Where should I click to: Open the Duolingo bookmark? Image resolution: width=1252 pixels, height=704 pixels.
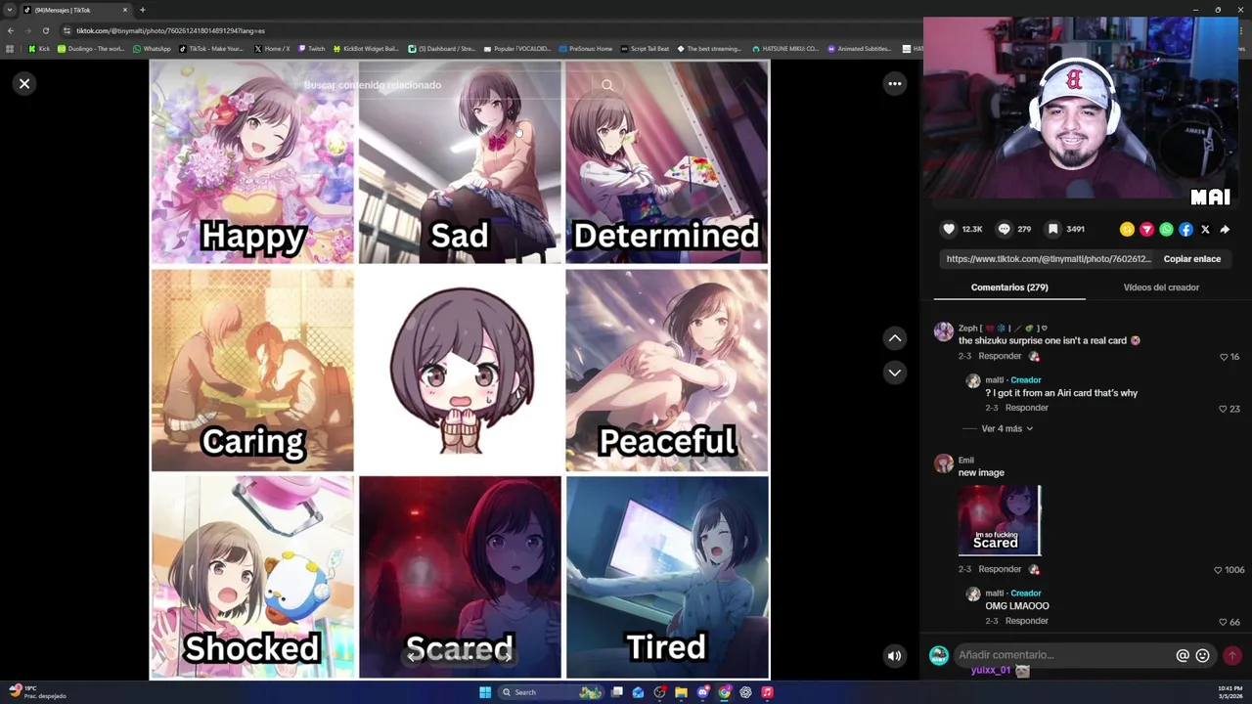tap(91, 49)
